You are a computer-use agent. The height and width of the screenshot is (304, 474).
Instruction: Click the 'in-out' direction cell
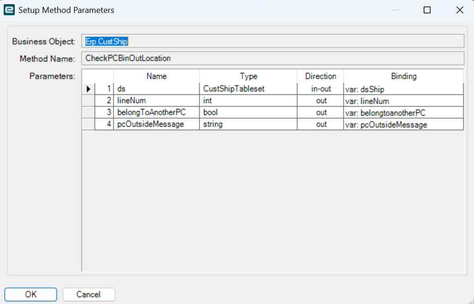(321, 89)
